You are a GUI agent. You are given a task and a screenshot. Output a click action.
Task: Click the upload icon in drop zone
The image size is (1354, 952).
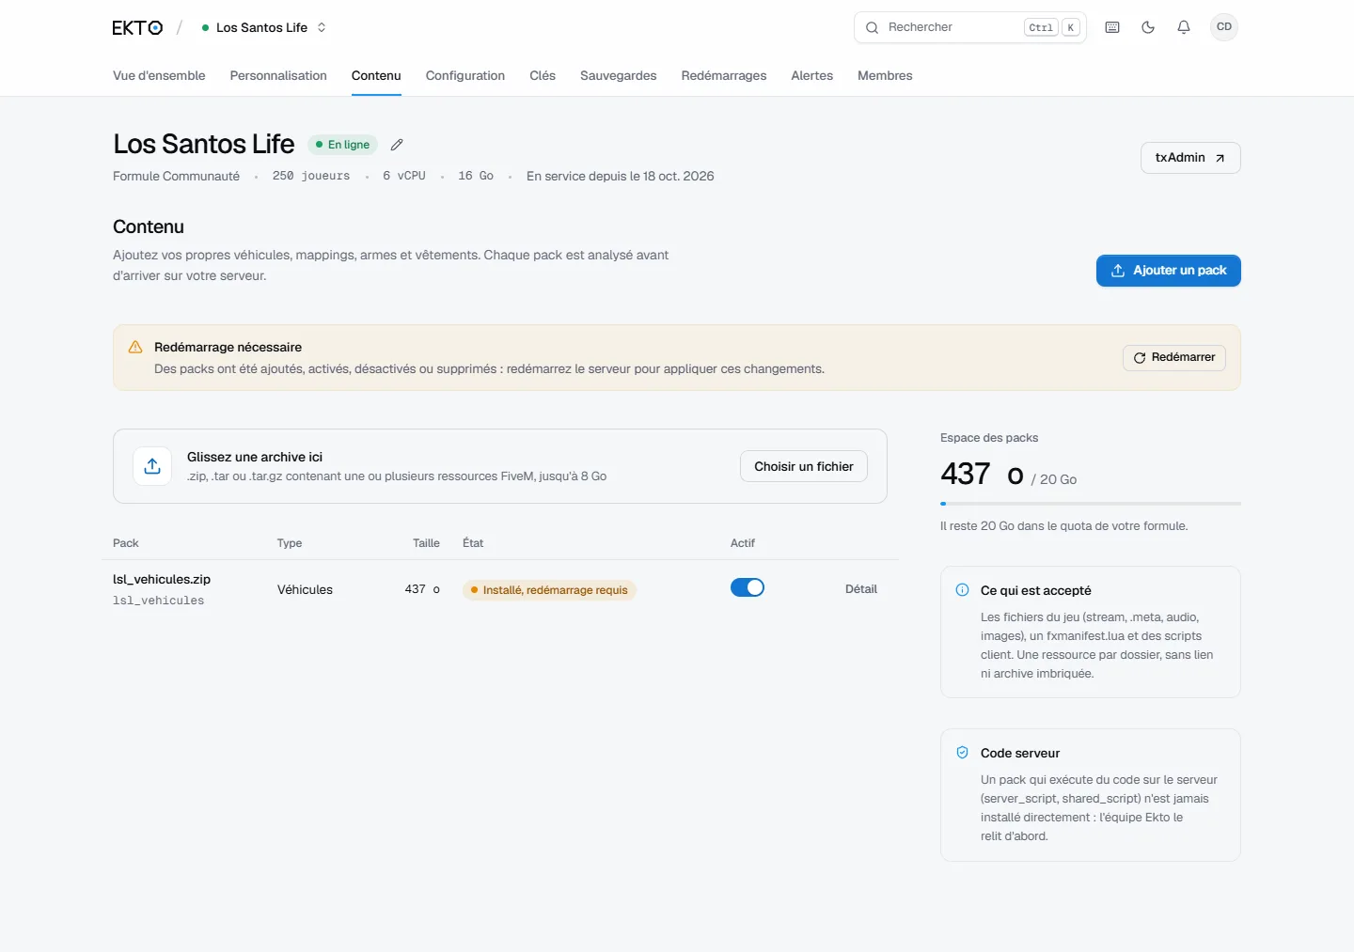152,466
